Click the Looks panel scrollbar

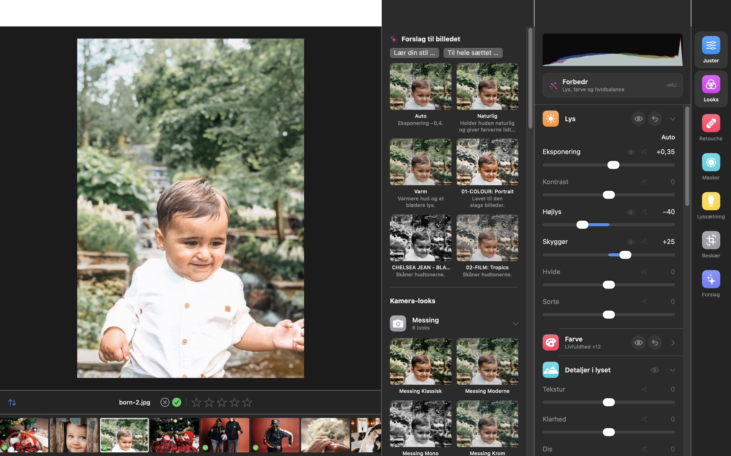(530, 78)
